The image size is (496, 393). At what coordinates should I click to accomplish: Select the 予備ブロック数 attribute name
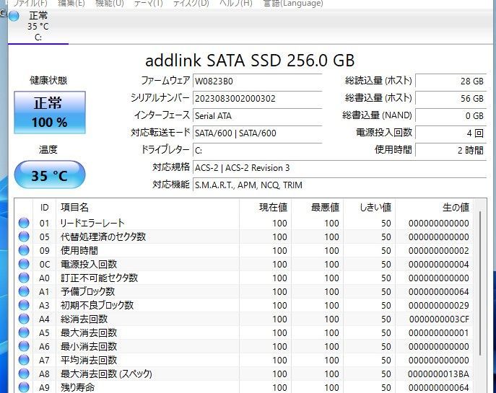[87, 291]
